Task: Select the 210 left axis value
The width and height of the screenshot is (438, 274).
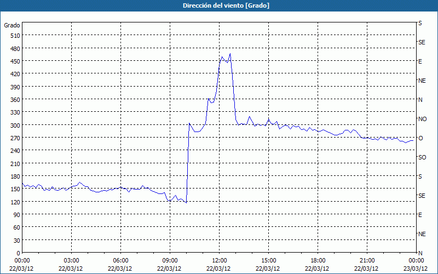Action: coord(15,163)
